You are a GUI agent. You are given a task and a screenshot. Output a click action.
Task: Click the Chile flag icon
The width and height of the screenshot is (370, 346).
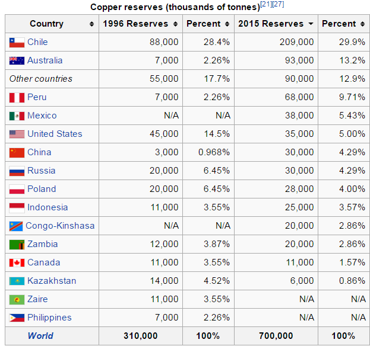pyautogui.click(x=17, y=43)
